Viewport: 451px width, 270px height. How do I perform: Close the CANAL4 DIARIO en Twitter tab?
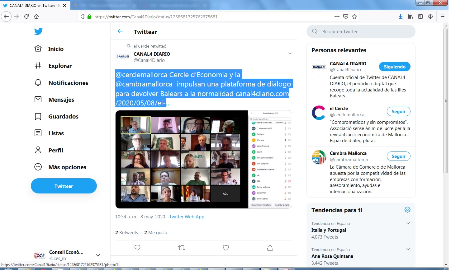(64, 6)
